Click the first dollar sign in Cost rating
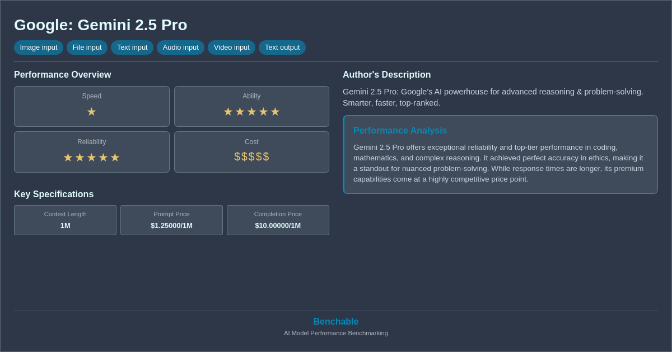This screenshot has width=672, height=352. pyautogui.click(x=236, y=157)
